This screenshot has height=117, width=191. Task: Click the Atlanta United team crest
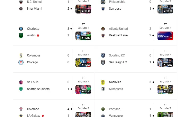[103, 29]
